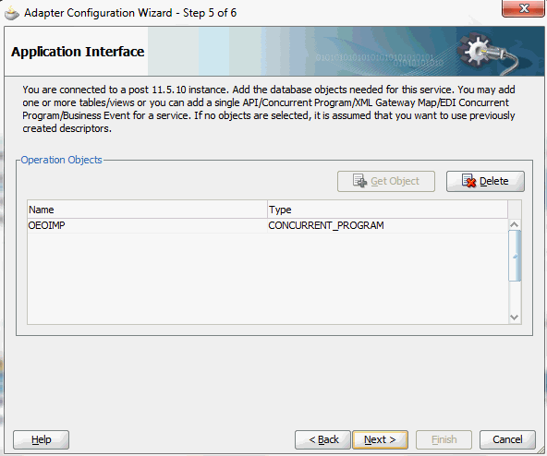The height and width of the screenshot is (456, 547).
Task: Close the Adapter Configuration Wizard window
Action: pos(523,8)
